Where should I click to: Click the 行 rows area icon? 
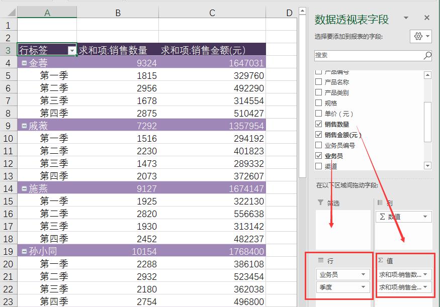[x=321, y=260]
